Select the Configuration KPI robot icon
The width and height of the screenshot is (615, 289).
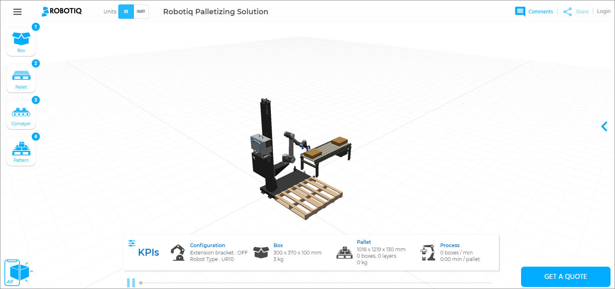click(x=177, y=252)
